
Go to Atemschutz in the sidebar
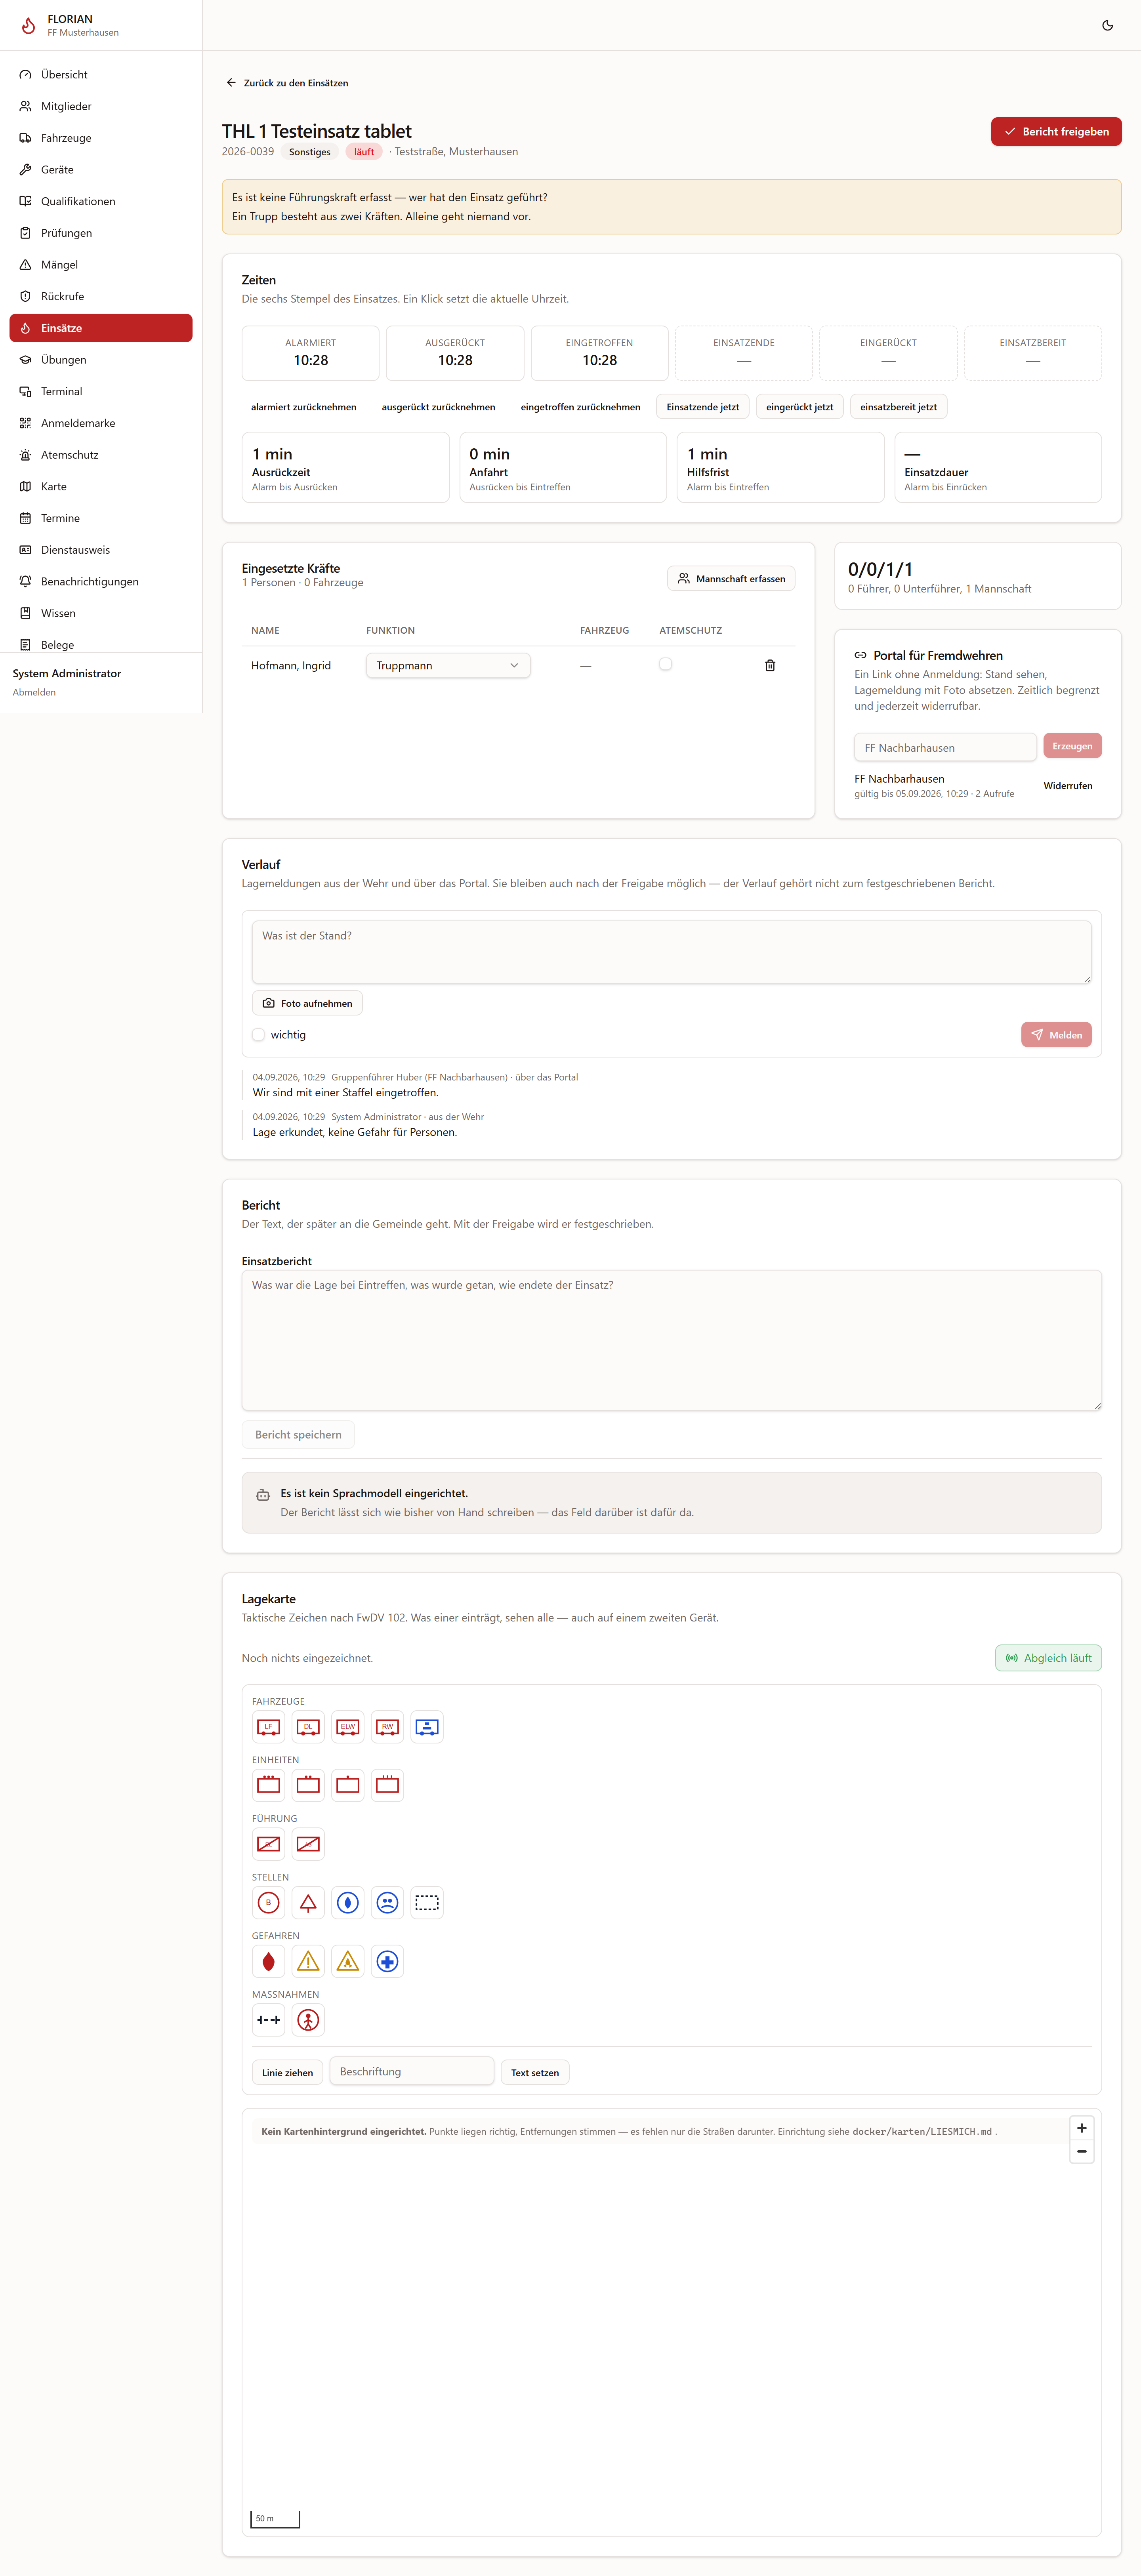[101, 455]
